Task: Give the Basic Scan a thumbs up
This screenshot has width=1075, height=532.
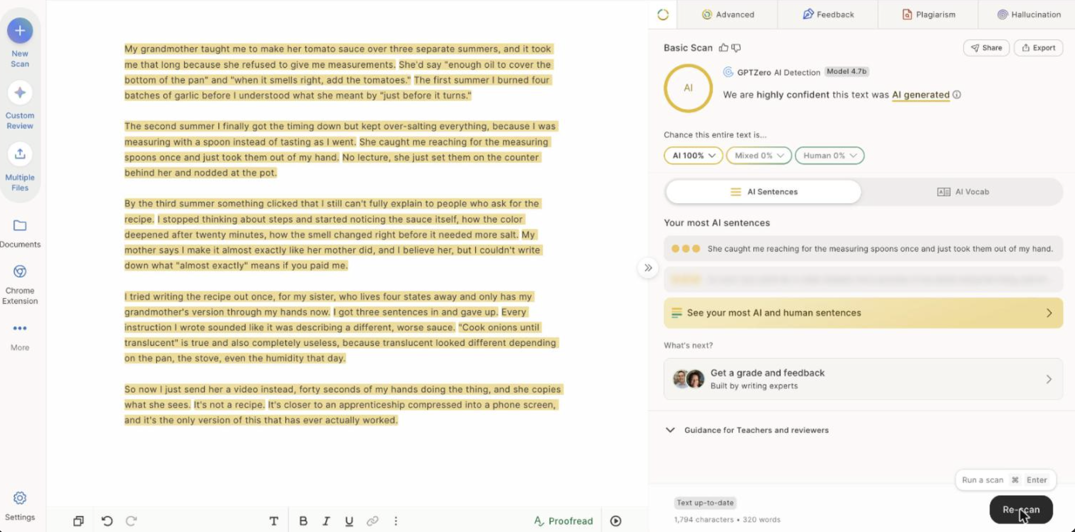Action: 724,48
